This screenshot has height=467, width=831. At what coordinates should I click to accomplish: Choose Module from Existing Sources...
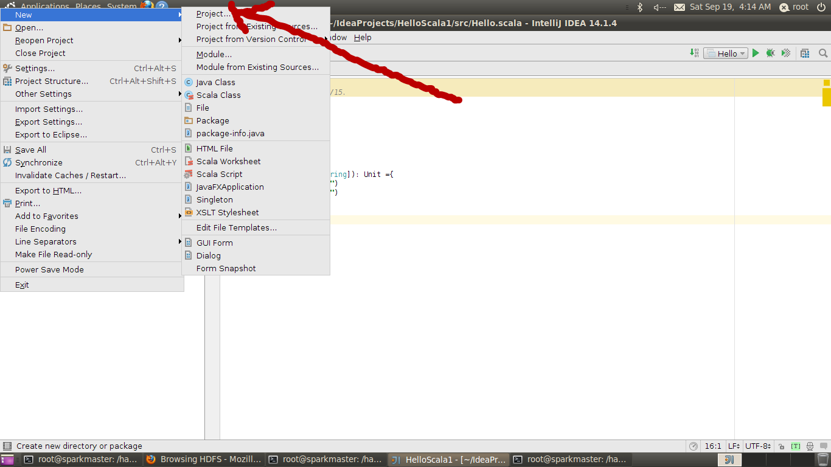click(x=256, y=67)
